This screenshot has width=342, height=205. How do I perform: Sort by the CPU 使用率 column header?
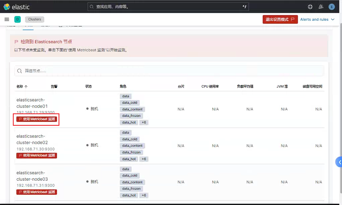(x=210, y=86)
